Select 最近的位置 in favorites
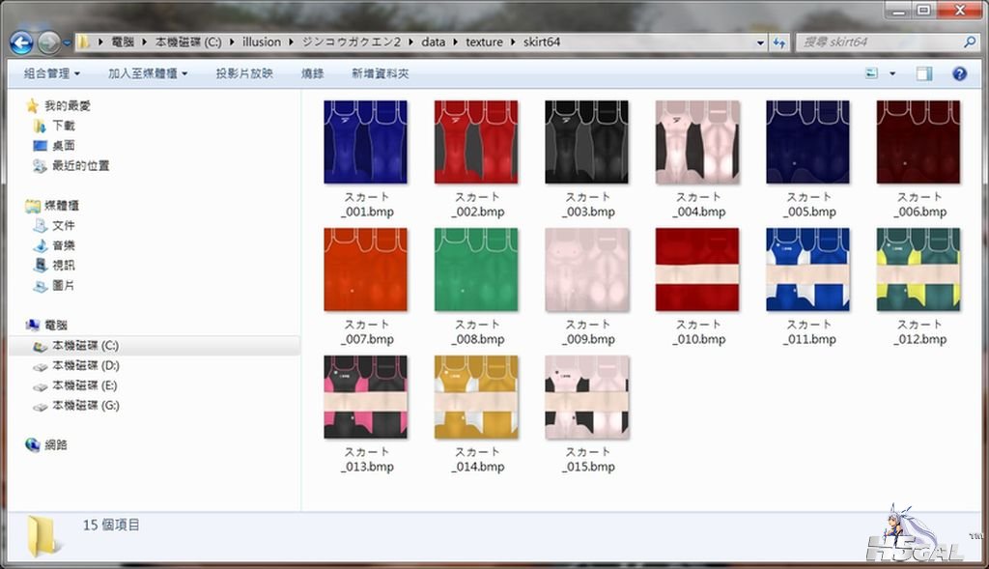This screenshot has width=989, height=569. tap(79, 166)
